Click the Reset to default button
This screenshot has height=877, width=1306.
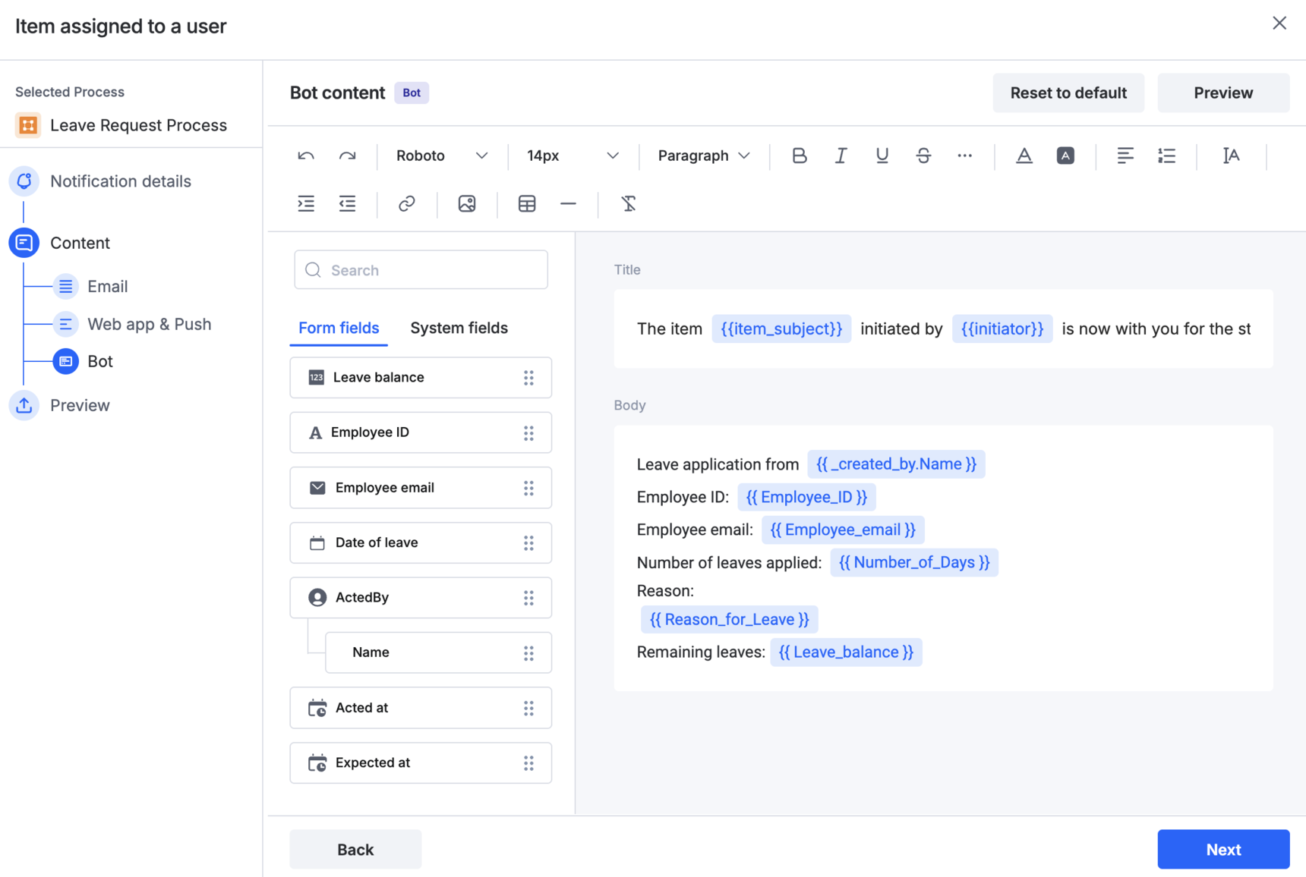[1068, 93]
